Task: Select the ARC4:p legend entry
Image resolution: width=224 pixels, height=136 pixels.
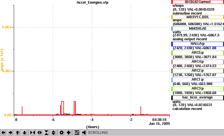Action: pyautogui.click(x=198, y=62)
